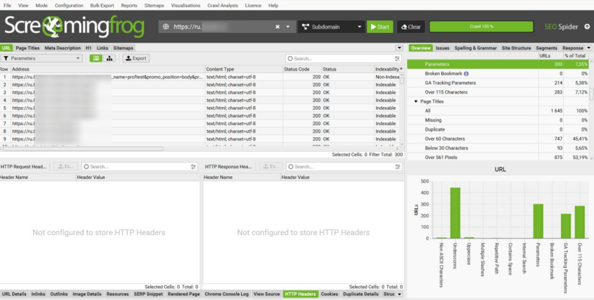Open the SERP Snippet bottom tab

[x=148, y=294]
